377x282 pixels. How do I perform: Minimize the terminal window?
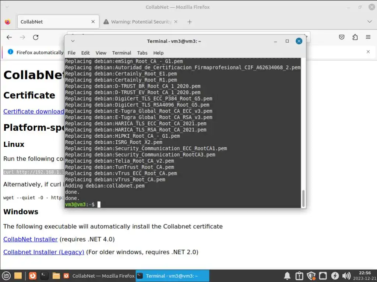275,41
